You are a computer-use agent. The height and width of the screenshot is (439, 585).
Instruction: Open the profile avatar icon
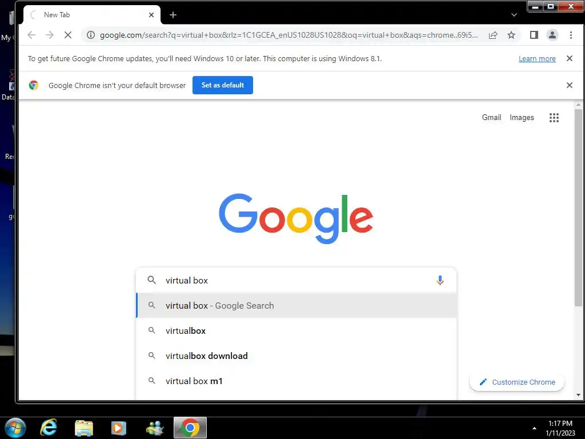click(x=552, y=35)
